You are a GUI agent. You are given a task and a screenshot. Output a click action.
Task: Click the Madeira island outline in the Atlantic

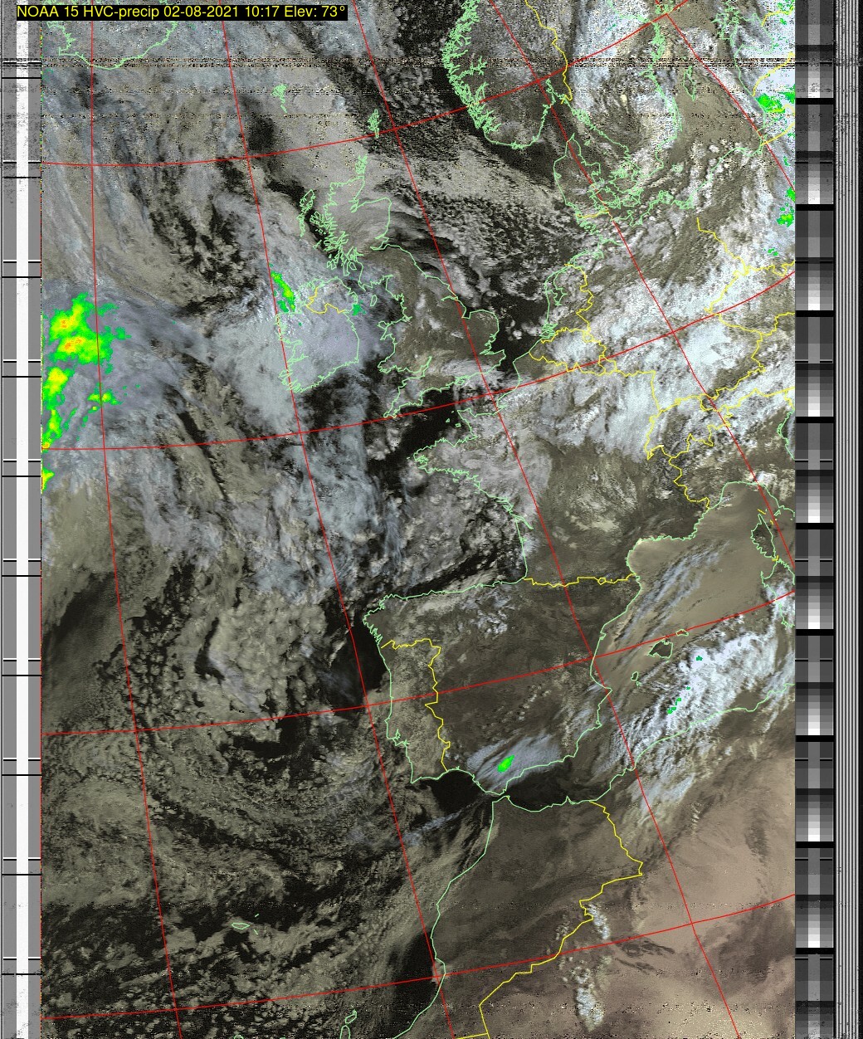coord(241,925)
